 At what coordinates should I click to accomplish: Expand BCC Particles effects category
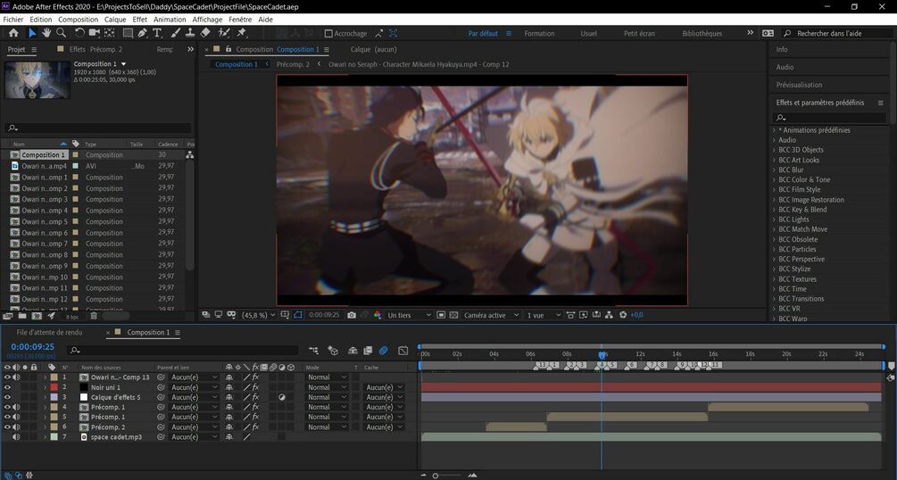[774, 250]
